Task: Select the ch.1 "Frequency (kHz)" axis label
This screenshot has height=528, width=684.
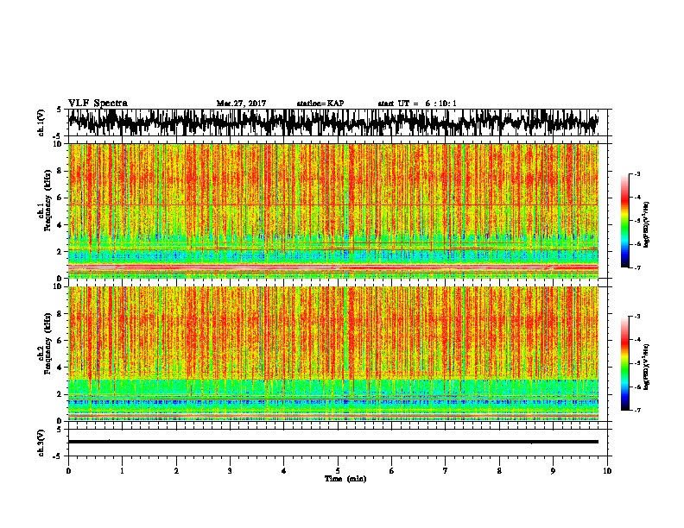Action: pyautogui.click(x=47, y=200)
